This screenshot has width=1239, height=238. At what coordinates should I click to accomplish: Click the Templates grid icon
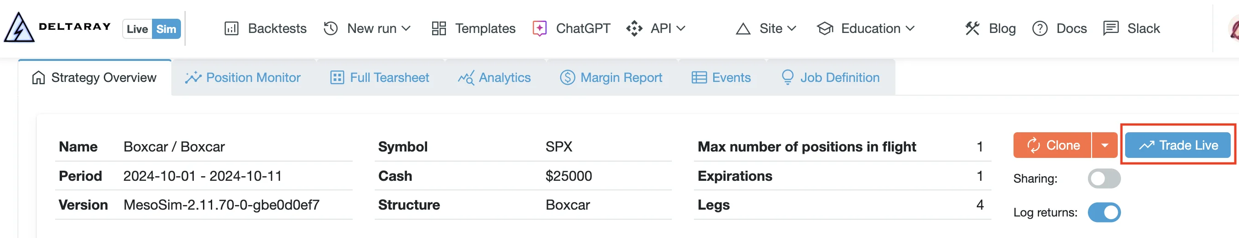[x=439, y=29]
